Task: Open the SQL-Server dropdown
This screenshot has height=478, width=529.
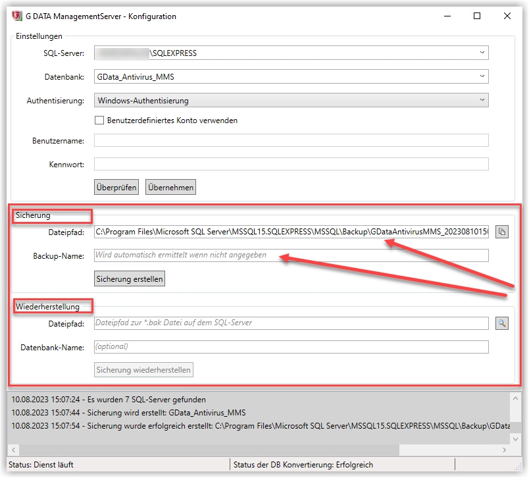Action: tap(482, 53)
